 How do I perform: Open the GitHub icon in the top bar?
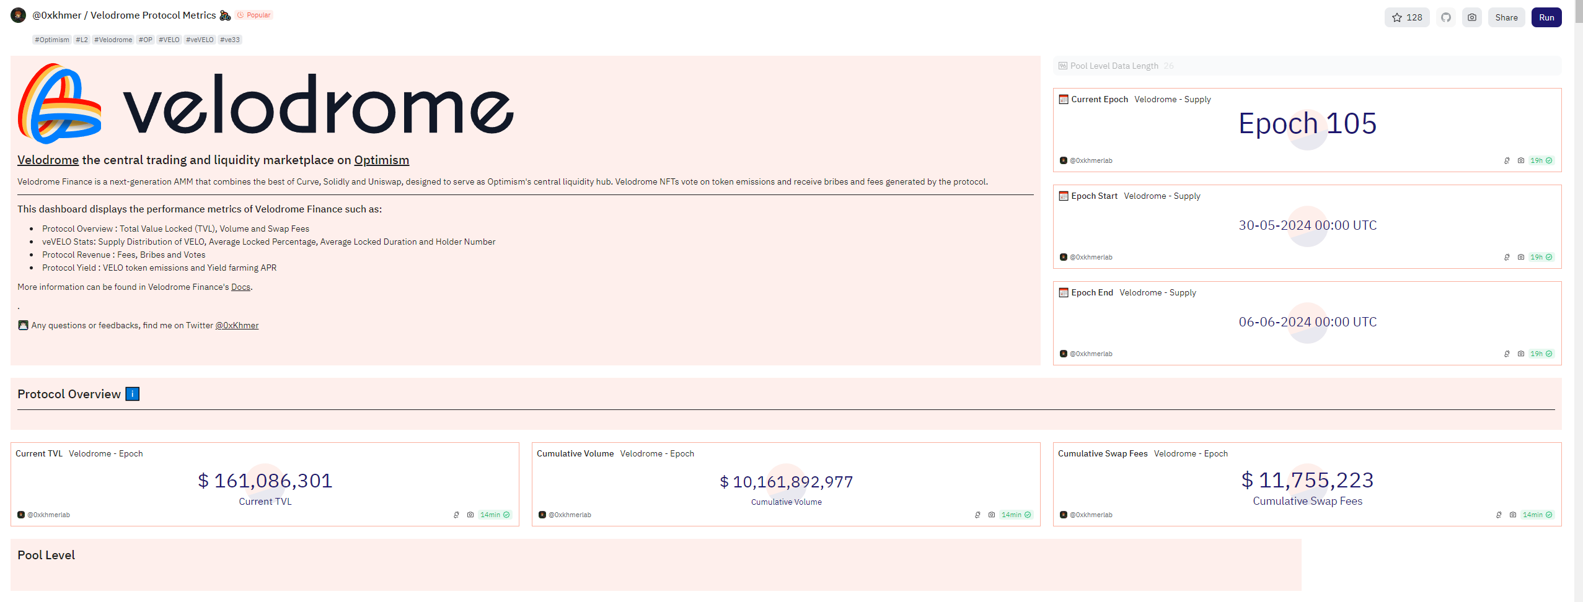tap(1446, 17)
